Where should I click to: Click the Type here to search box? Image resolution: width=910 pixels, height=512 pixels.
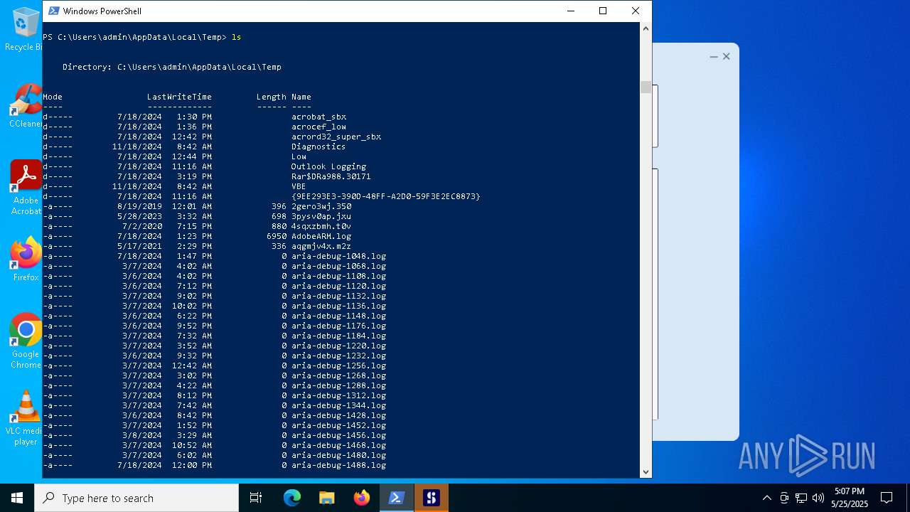coord(136,498)
